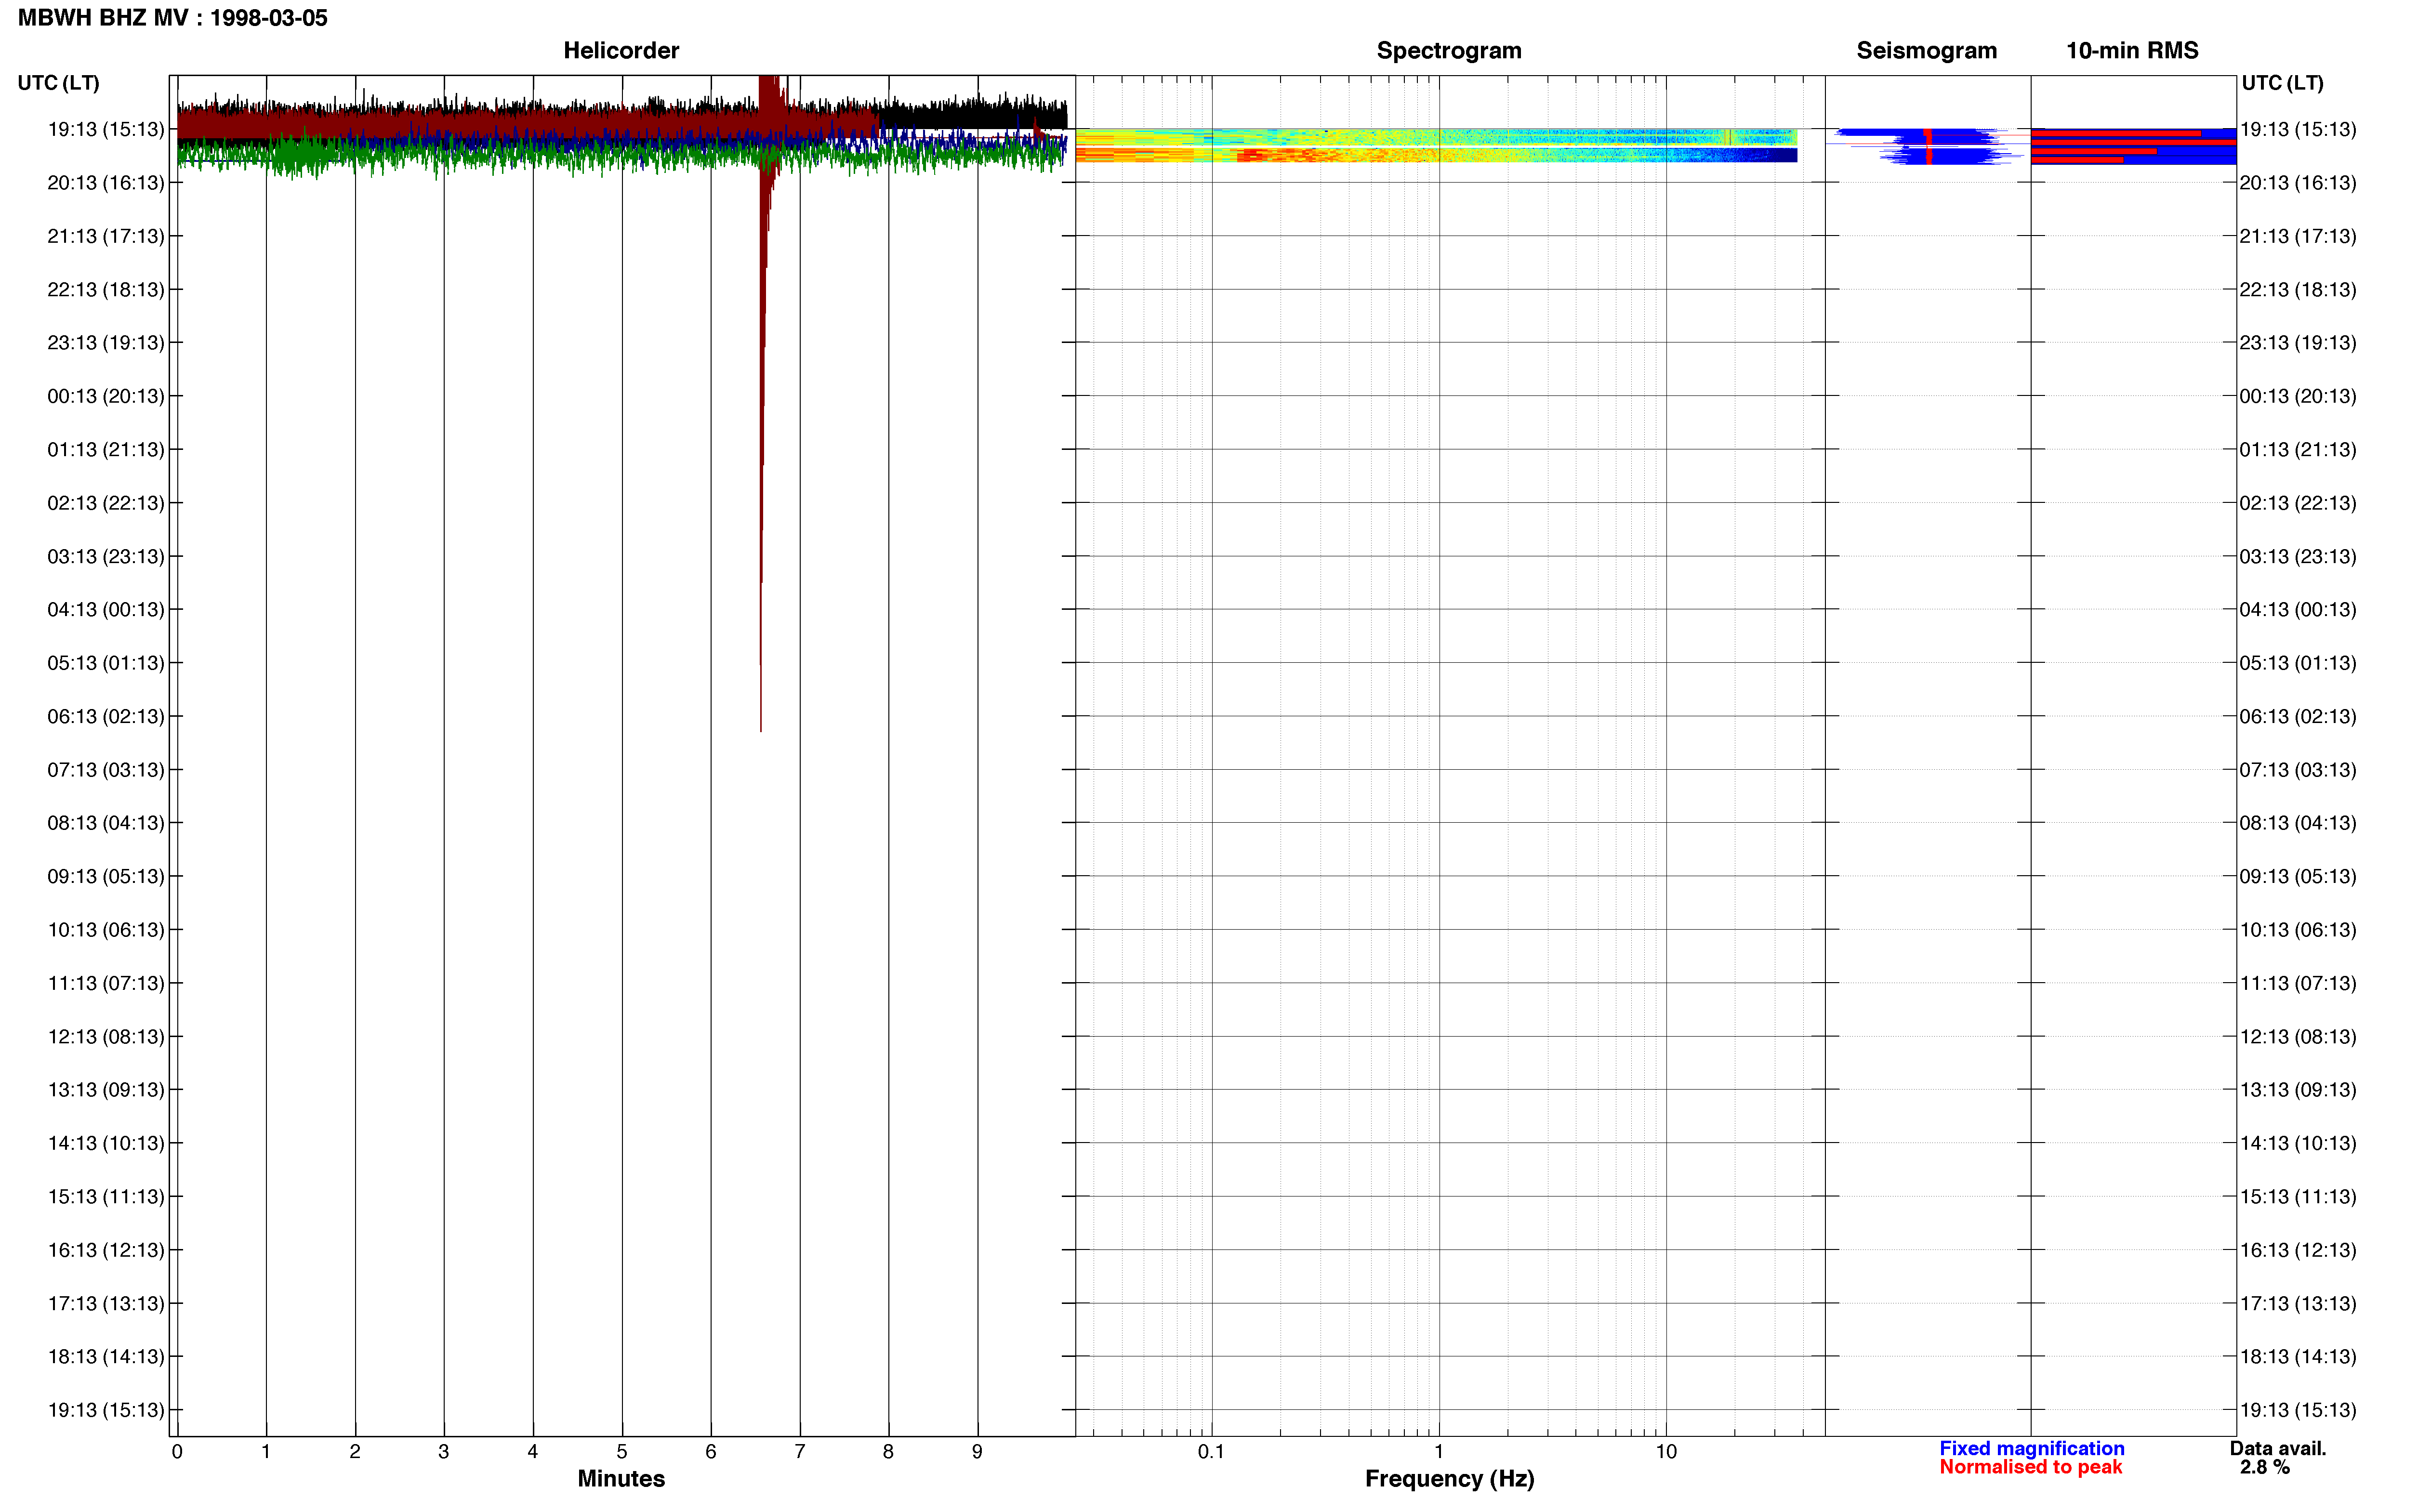Click the '4' tick on the Minutes axis
Screen dimensions: 2418x1512
pos(533,1452)
